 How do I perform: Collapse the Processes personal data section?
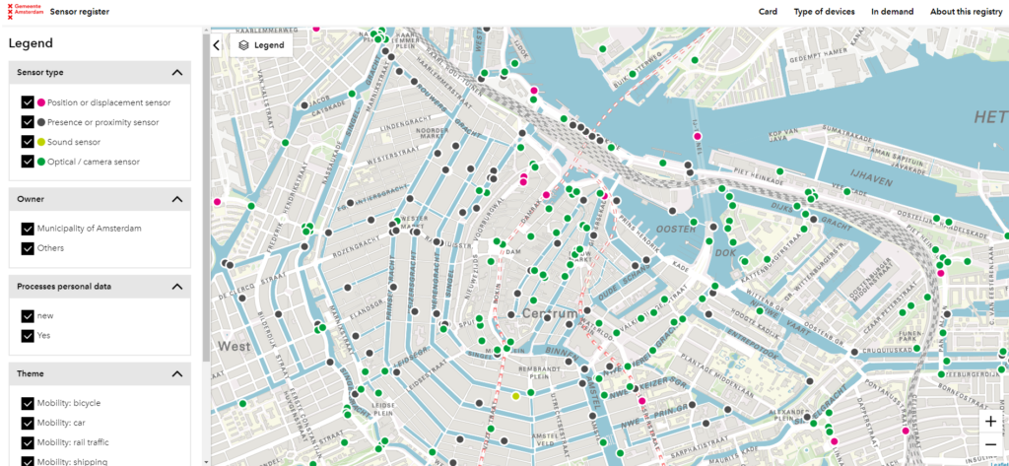point(176,287)
